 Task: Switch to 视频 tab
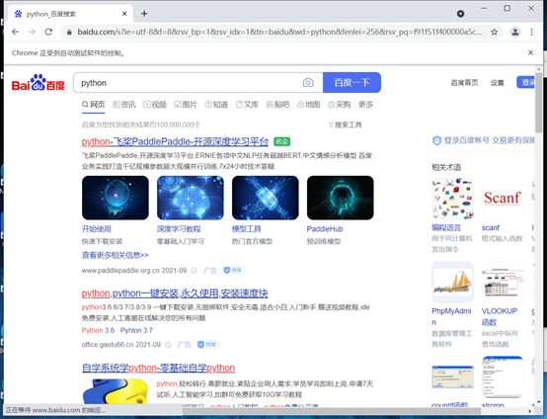click(155, 105)
